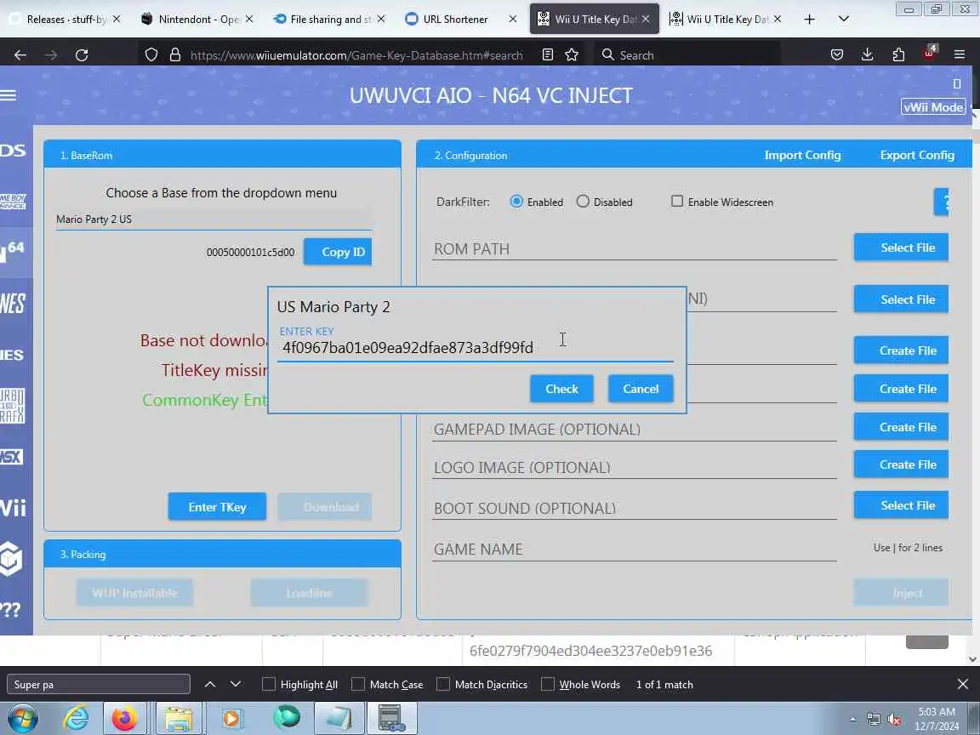
Task: Reload the current page
Action: pos(82,55)
